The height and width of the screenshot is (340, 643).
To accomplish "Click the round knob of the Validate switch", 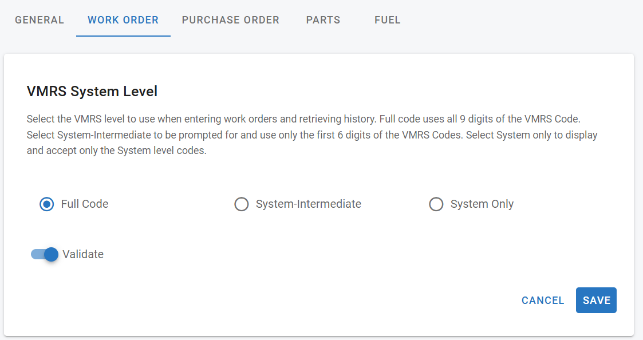I will click(51, 255).
